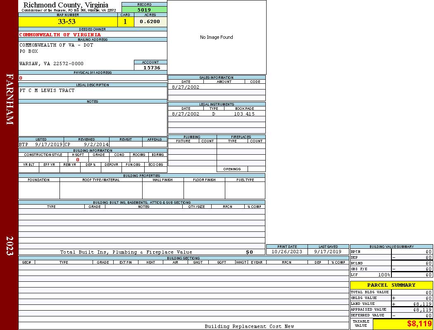The width and height of the screenshot is (434, 330).
Task: Click the yellow PARCEL SUMMARY header
Action: point(391,285)
